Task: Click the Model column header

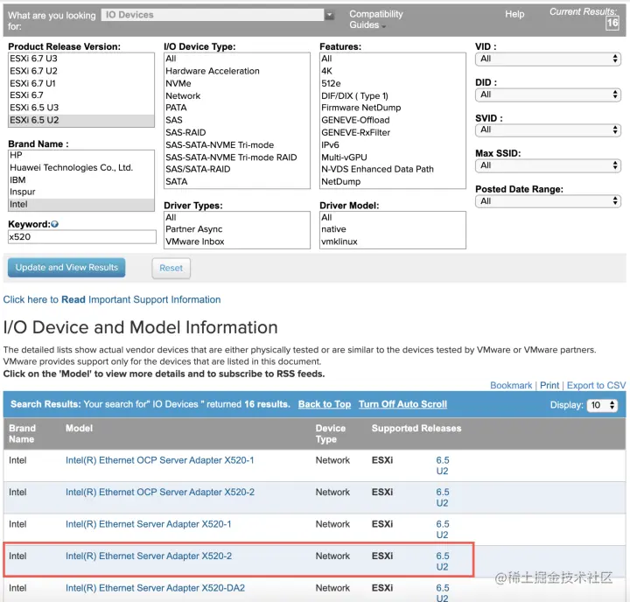Action: coord(79,429)
